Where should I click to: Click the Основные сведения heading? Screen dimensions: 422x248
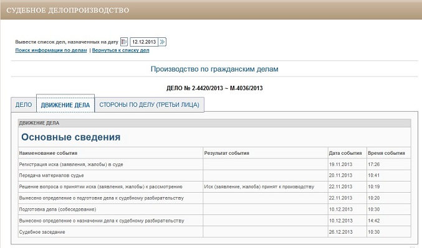click(71, 137)
